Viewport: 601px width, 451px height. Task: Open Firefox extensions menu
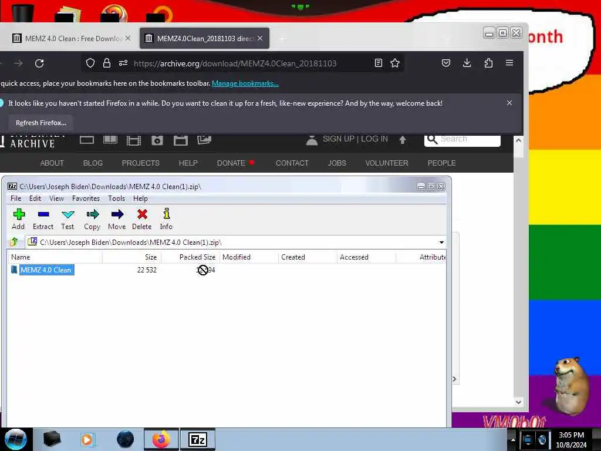[x=488, y=63]
